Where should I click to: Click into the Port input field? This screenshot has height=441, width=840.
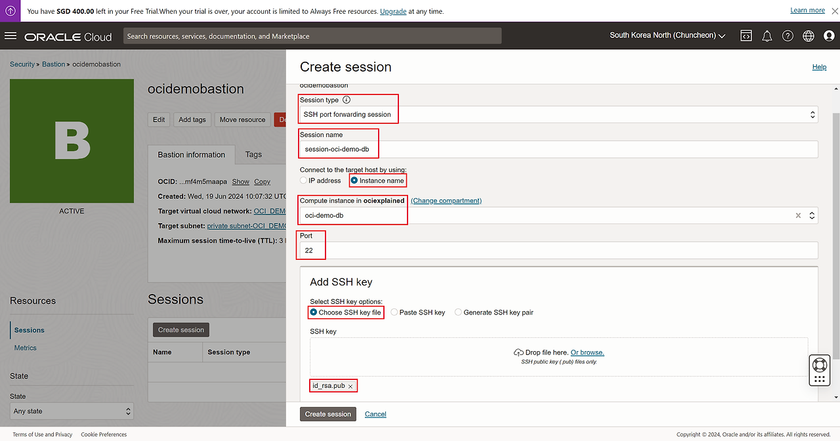558,250
